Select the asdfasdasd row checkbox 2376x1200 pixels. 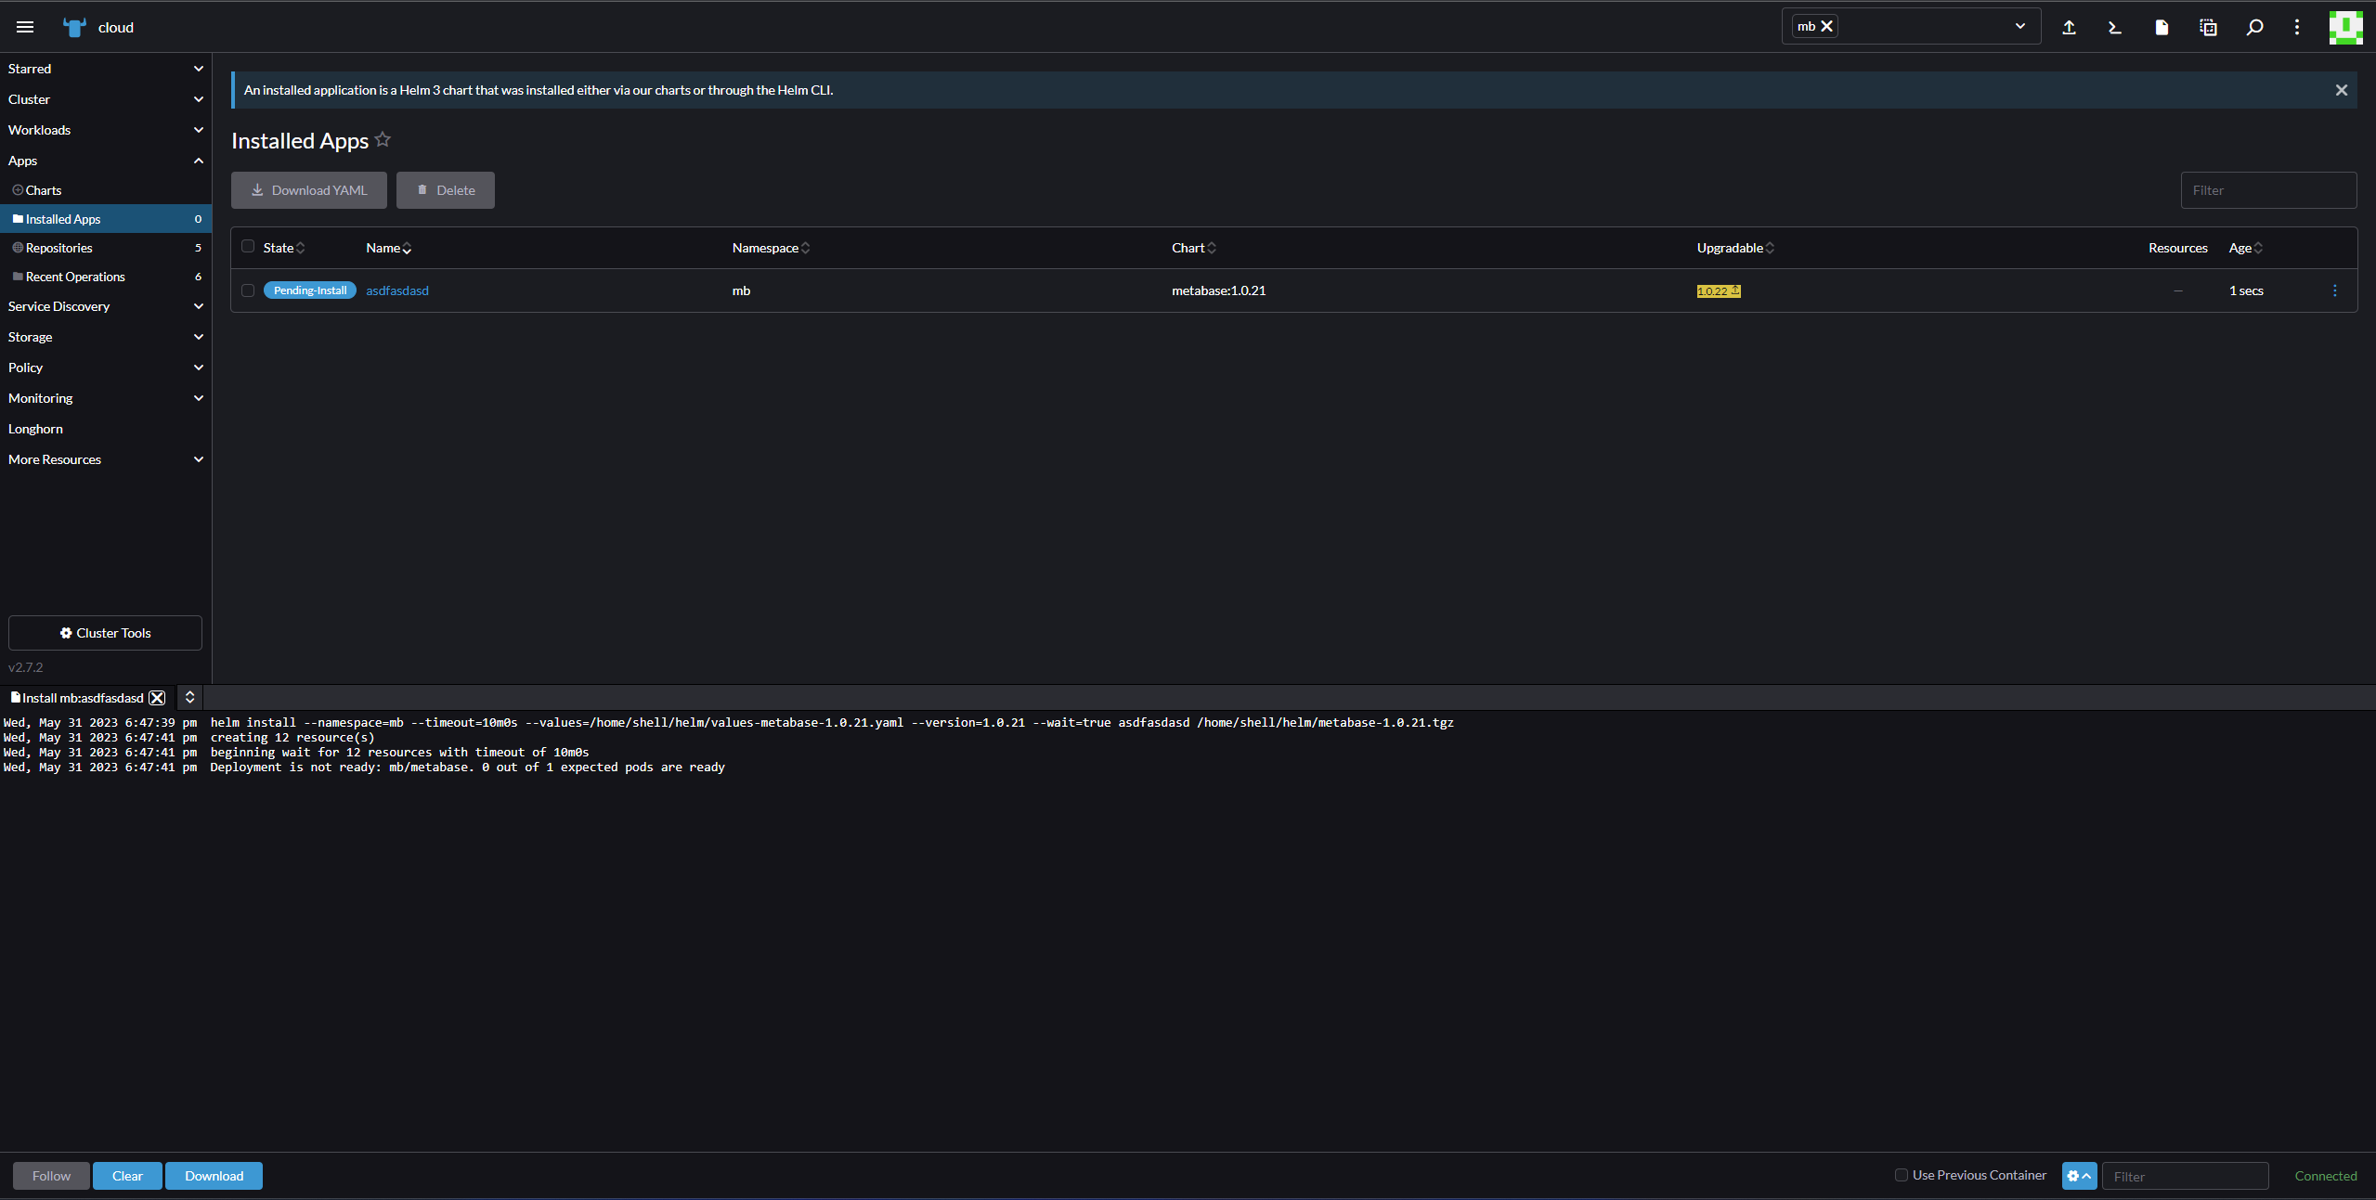click(x=248, y=290)
